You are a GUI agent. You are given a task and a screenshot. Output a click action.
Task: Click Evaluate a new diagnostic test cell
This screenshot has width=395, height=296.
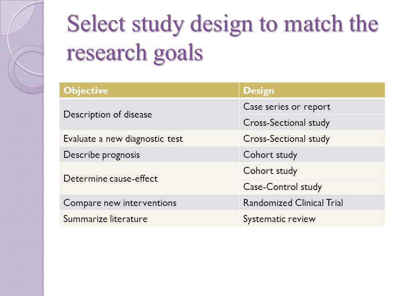[x=149, y=139]
